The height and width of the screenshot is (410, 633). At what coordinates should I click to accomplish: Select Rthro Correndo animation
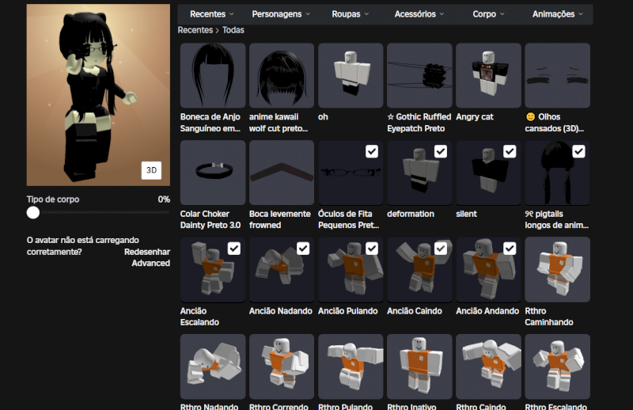tap(282, 366)
